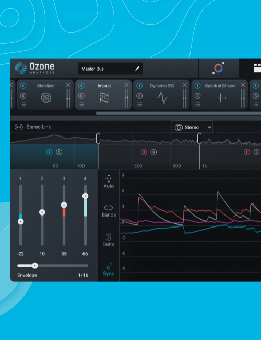
Task: Select the Stabilizer module icon
Action: tap(46, 98)
